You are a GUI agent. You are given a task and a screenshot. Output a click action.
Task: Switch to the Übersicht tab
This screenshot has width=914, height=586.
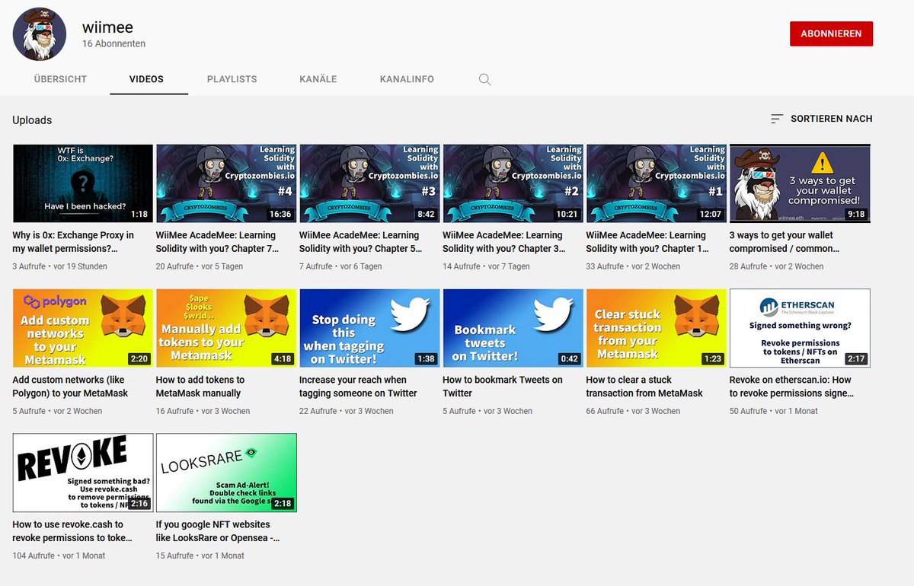pos(60,79)
